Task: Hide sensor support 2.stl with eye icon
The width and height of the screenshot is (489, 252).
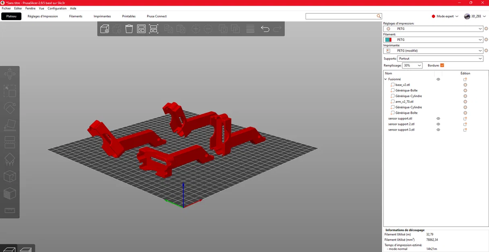Action: 438,124
